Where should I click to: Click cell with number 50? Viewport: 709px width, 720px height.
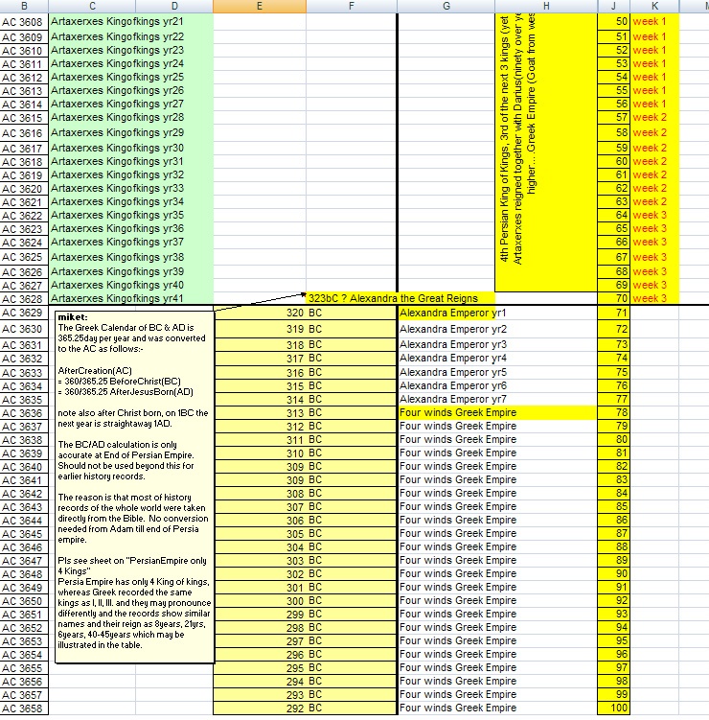click(x=613, y=22)
